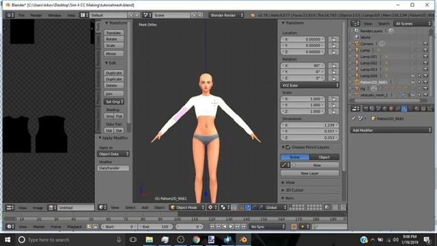Add a new screen layout with plus icon
Viewport: 437px width, 246px height.
pos(131,15)
